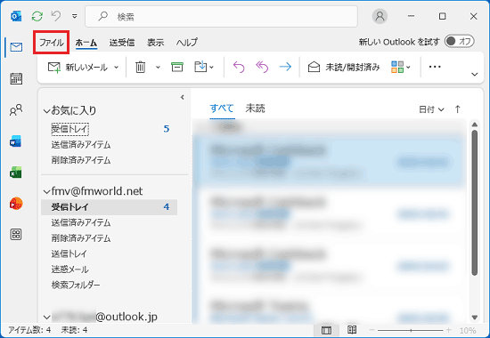Select 削除済みアイテム under fmv@fmworld.net
Screen dimensions: 490x338
point(81,238)
